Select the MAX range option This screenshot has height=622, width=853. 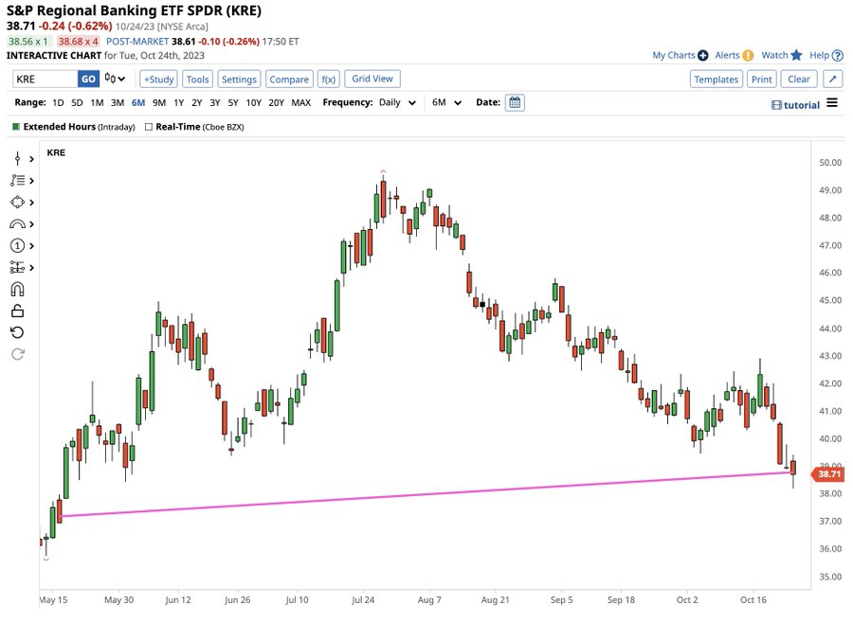pos(300,102)
